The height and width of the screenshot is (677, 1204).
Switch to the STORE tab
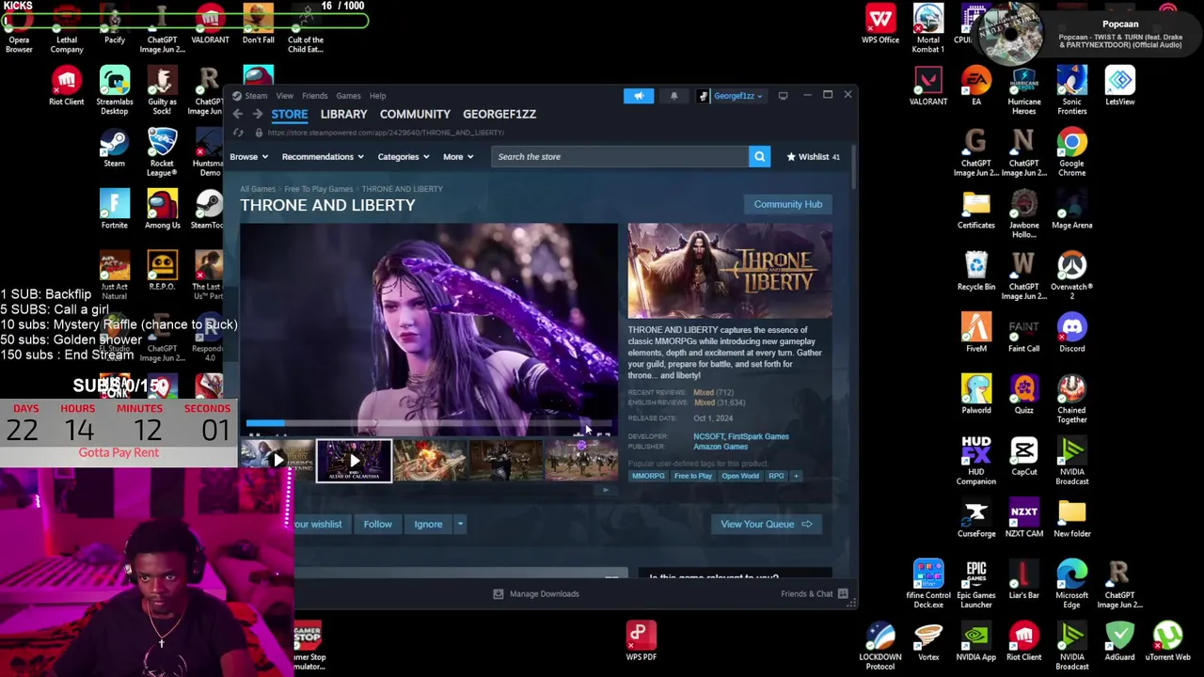tap(290, 114)
